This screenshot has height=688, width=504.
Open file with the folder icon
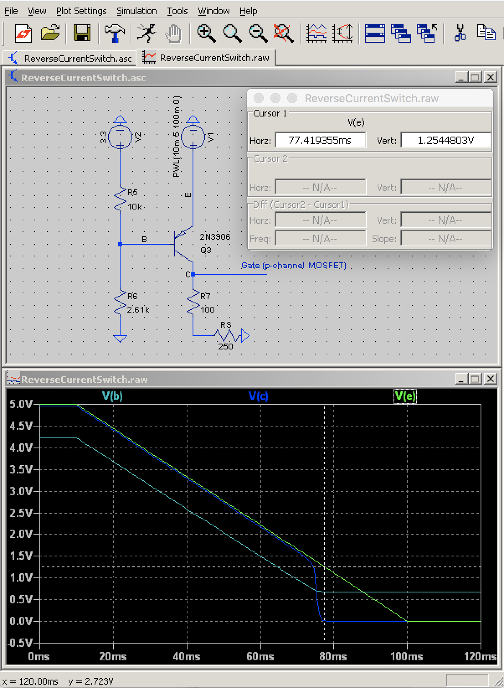50,33
